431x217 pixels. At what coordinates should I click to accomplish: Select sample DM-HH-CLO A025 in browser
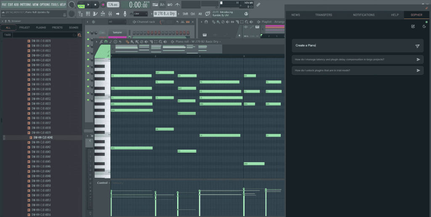coord(39,65)
